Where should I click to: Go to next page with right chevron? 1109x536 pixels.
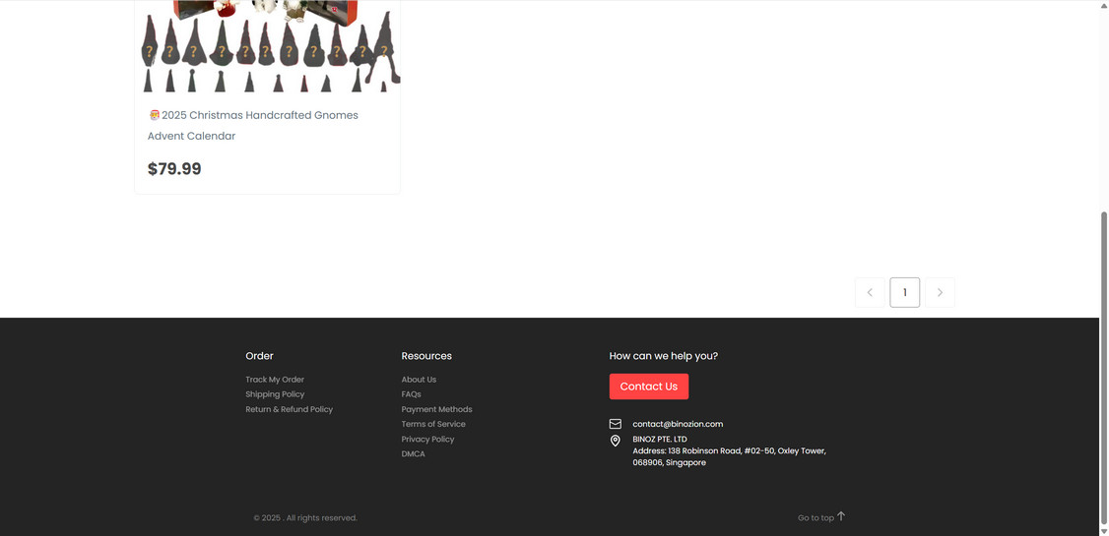pyautogui.click(x=940, y=292)
